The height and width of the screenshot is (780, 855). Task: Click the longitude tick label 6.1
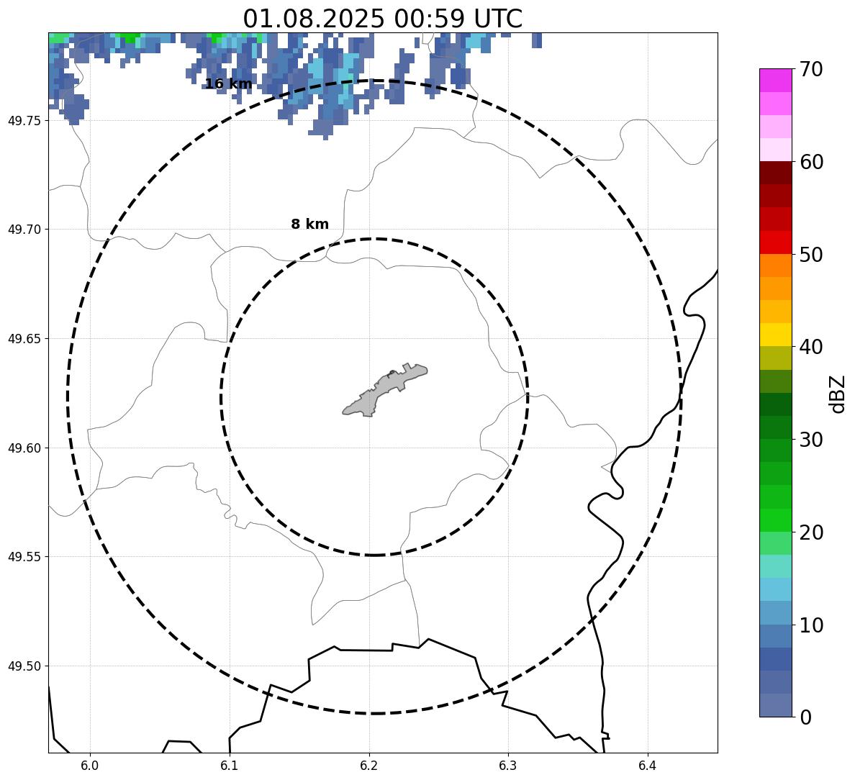coord(230,766)
